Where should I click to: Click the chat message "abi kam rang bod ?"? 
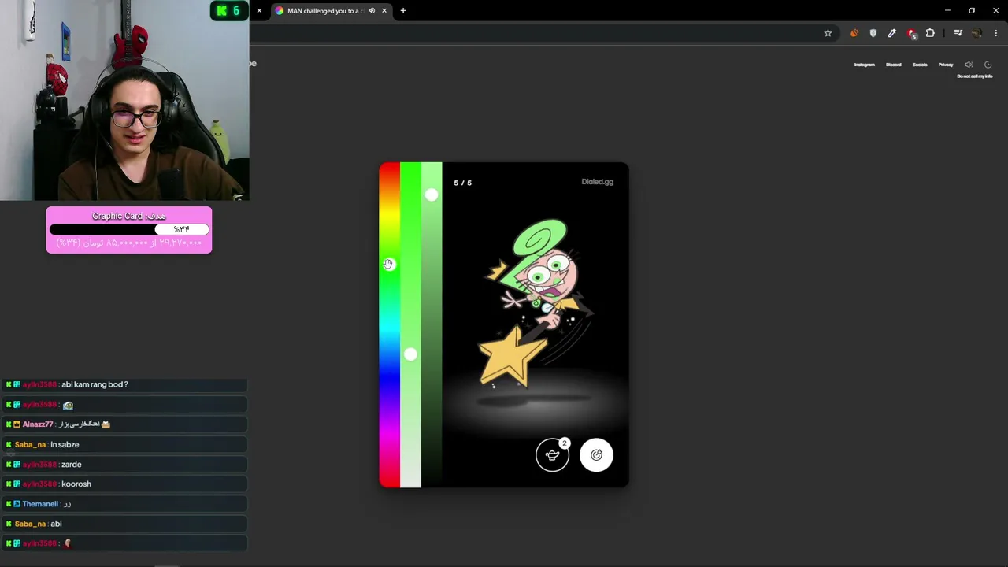click(x=94, y=384)
